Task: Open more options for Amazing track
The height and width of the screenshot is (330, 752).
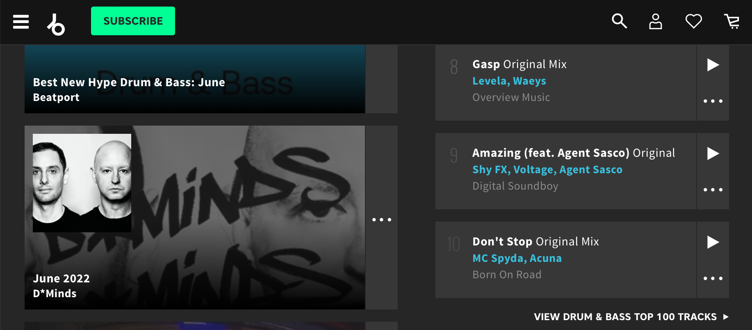Action: click(713, 190)
